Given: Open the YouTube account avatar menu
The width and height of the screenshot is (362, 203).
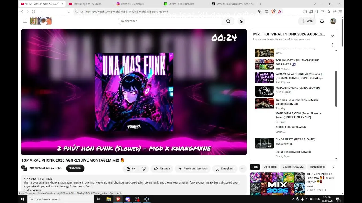Looking at the screenshot, I should pyautogui.click(x=333, y=21).
